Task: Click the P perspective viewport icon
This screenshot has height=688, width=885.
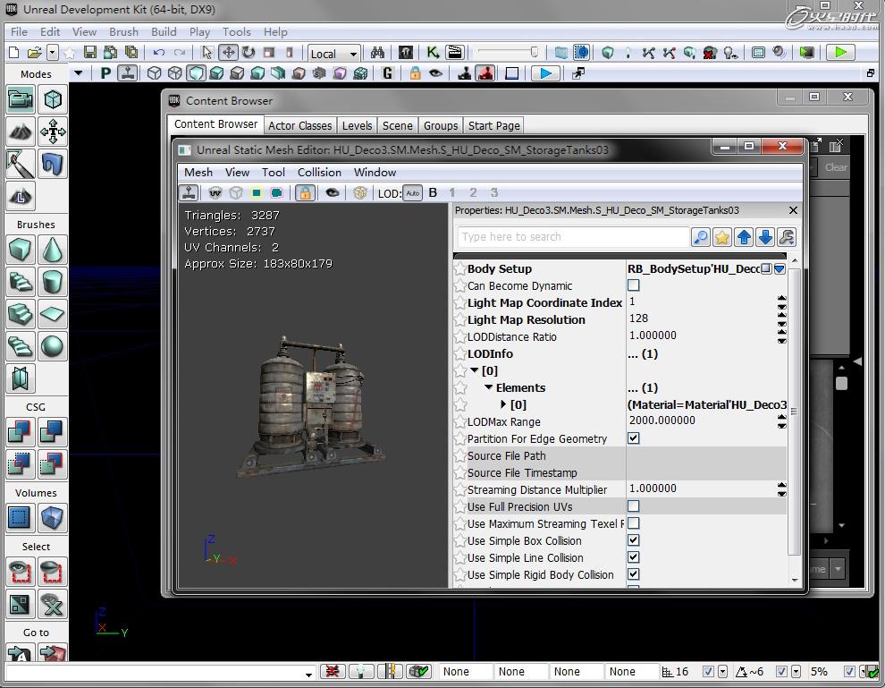Action: tap(105, 73)
